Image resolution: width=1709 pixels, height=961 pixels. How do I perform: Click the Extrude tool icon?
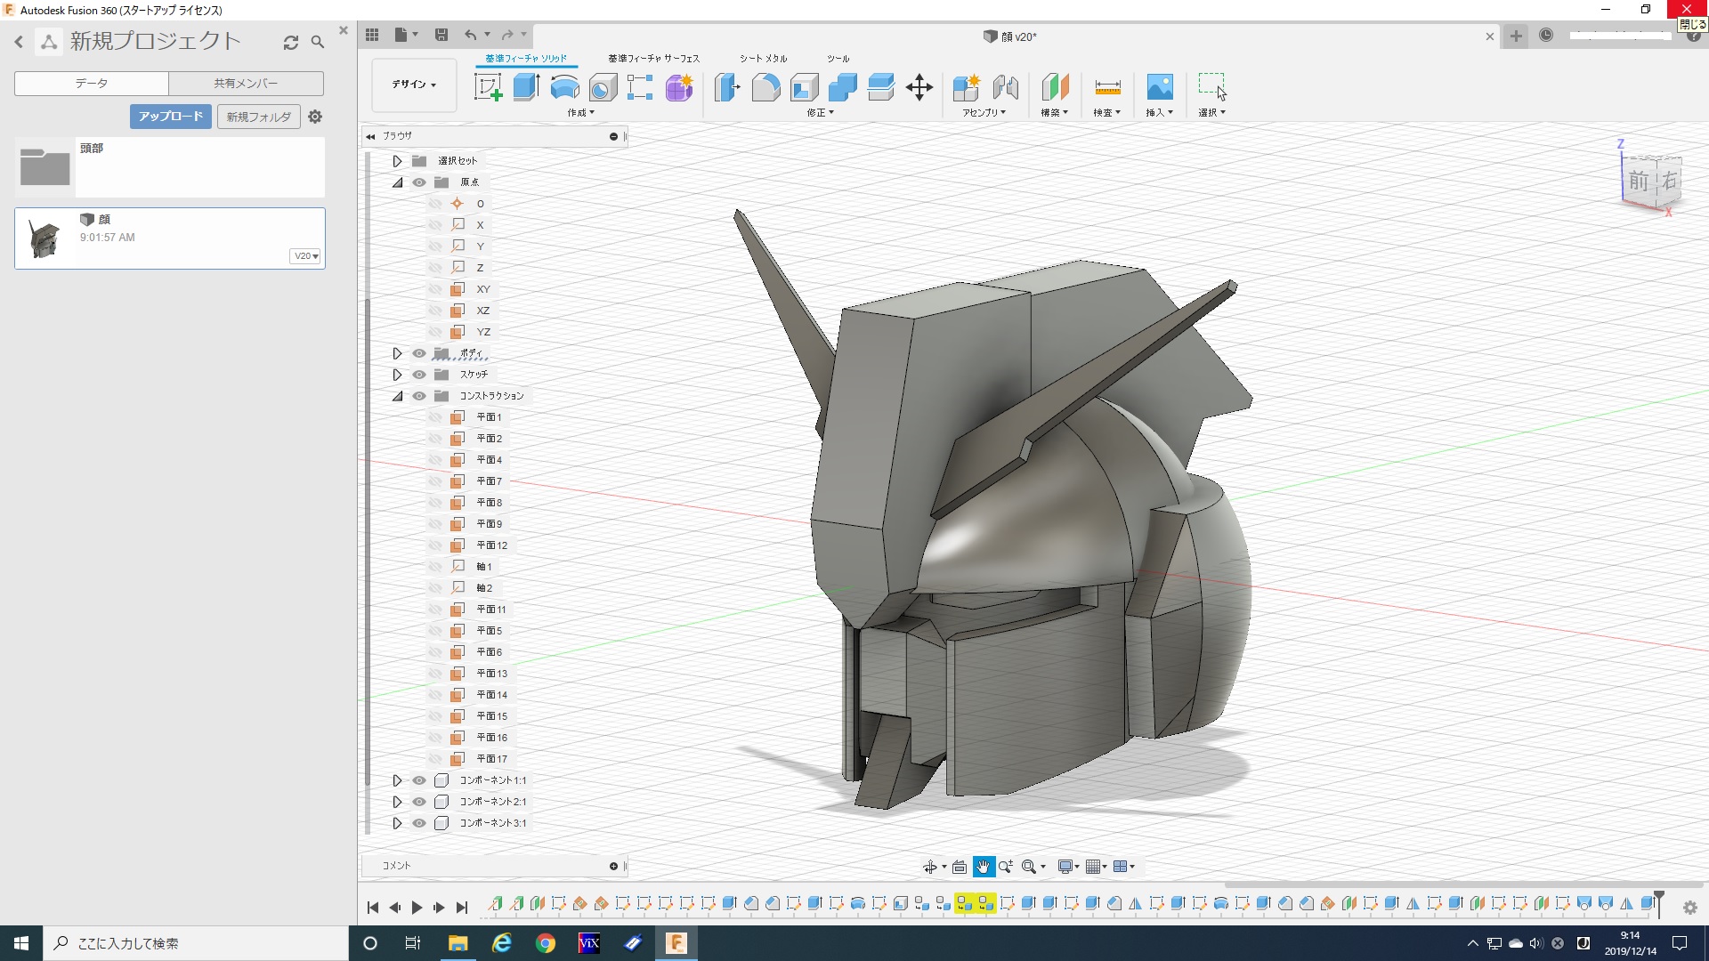[526, 87]
